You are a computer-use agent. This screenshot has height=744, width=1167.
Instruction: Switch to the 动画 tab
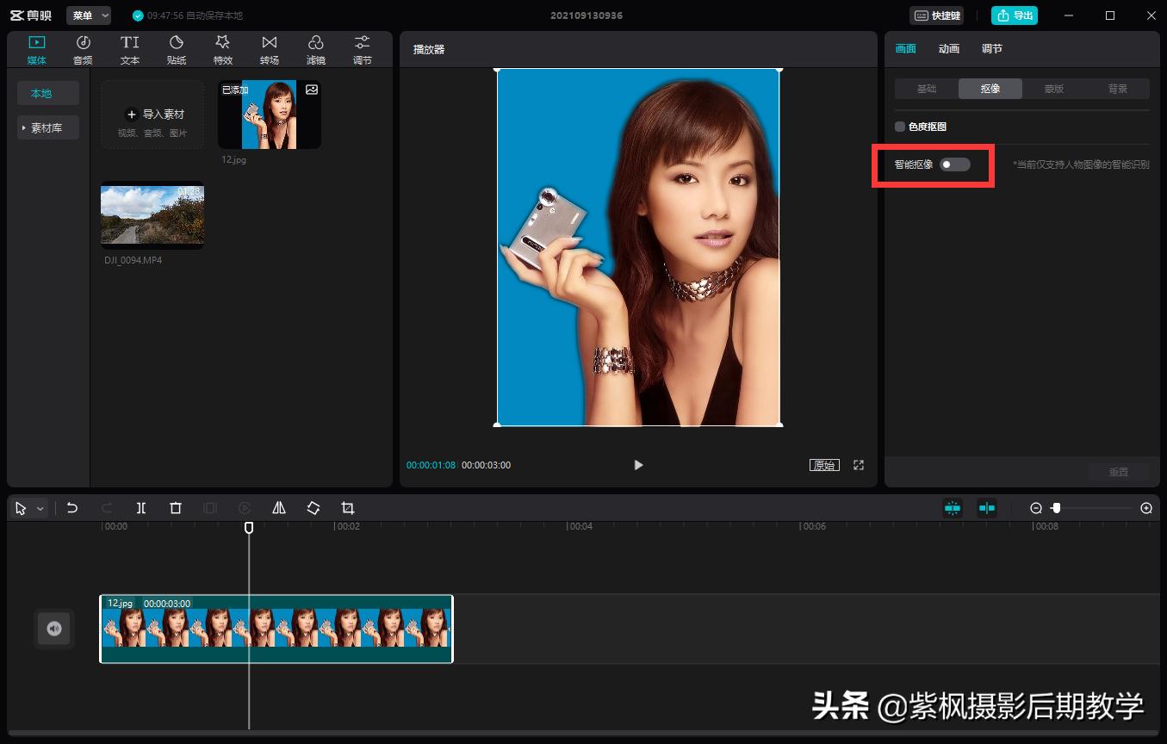point(948,49)
